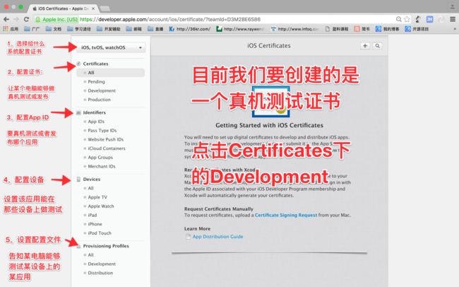Open a new browser tab

tap(105, 8)
